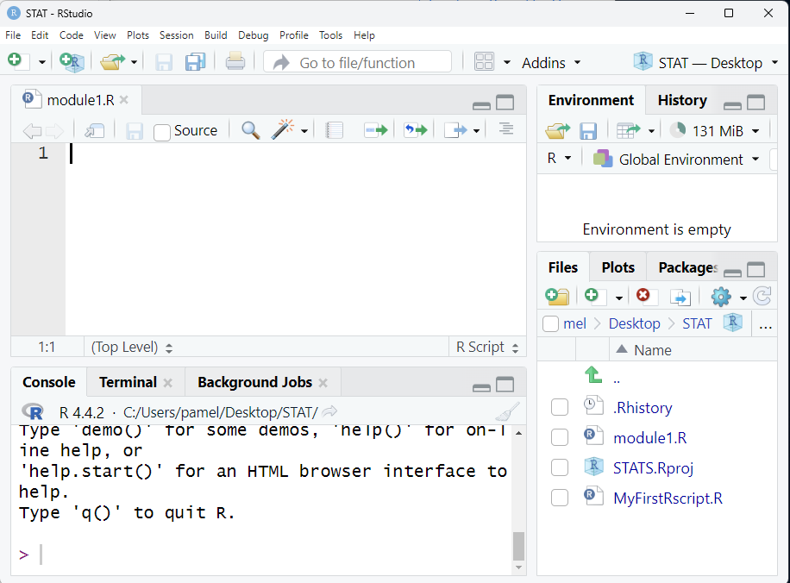
Task: Tick the checkbox for MyFirstRscript.R
Action: 559,498
